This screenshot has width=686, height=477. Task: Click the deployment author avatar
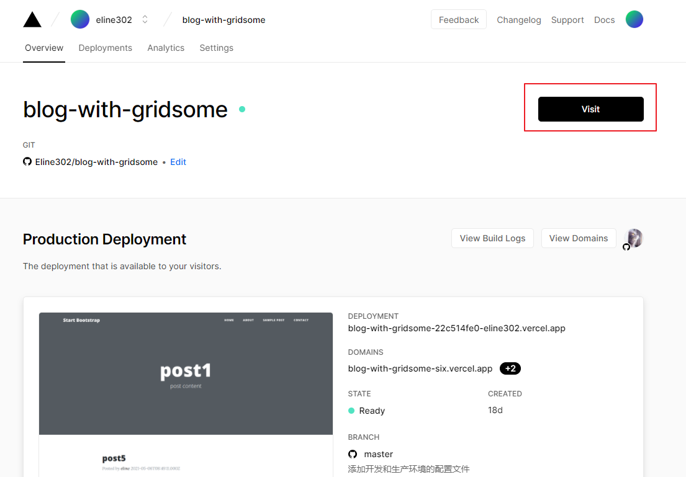click(x=633, y=238)
